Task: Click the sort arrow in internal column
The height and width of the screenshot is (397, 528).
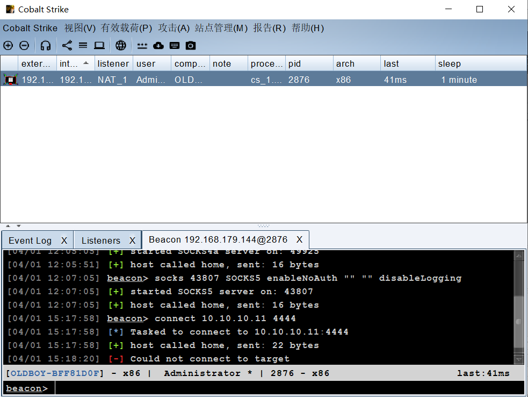Action: 86,63
